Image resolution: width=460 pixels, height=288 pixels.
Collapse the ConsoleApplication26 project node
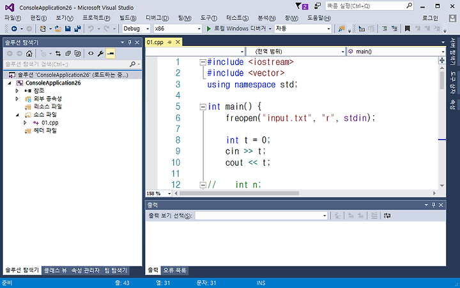pos(10,83)
